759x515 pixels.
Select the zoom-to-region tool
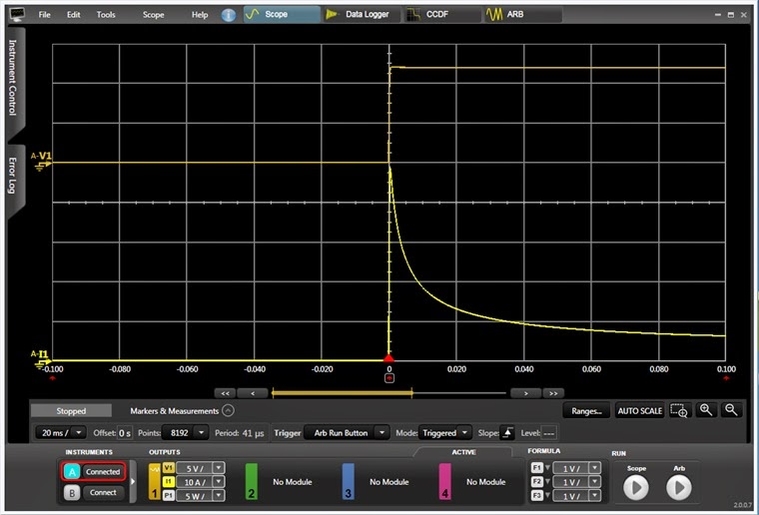coord(679,410)
